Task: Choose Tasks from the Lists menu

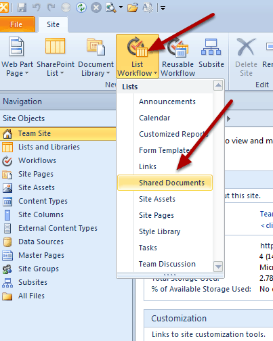Action: coord(165,248)
